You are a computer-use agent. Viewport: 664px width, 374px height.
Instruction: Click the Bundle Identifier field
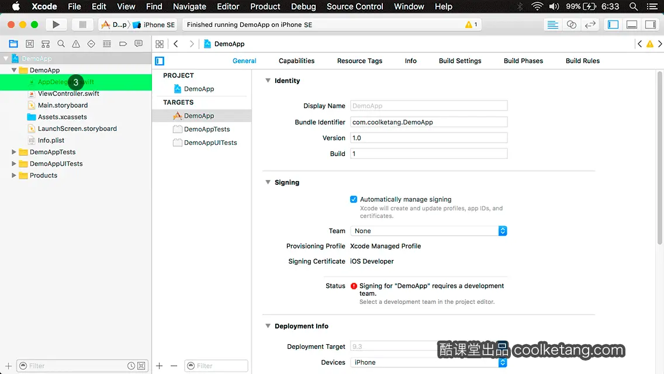point(428,122)
